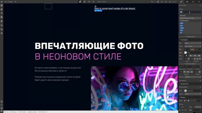
Task: Click the Publish button
Action: (x=173, y=2)
